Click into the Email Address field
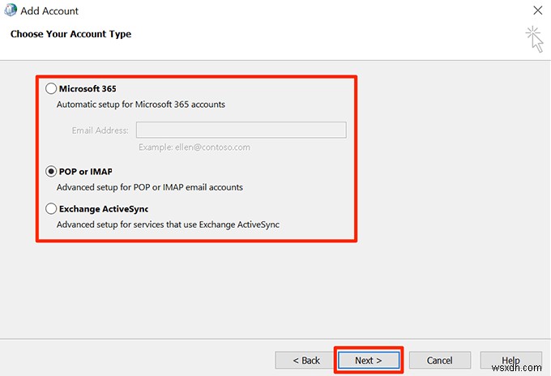Screen dimensions: 551x376 [241, 130]
